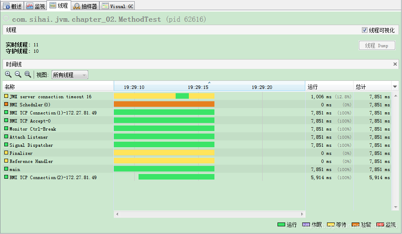Image resolution: width=402 pixels, height=234 pixels.
Task: Close the 时间线 timeline panel
Action: [395, 64]
